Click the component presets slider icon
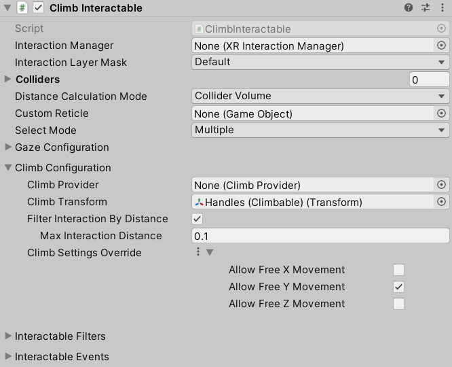 [x=426, y=8]
